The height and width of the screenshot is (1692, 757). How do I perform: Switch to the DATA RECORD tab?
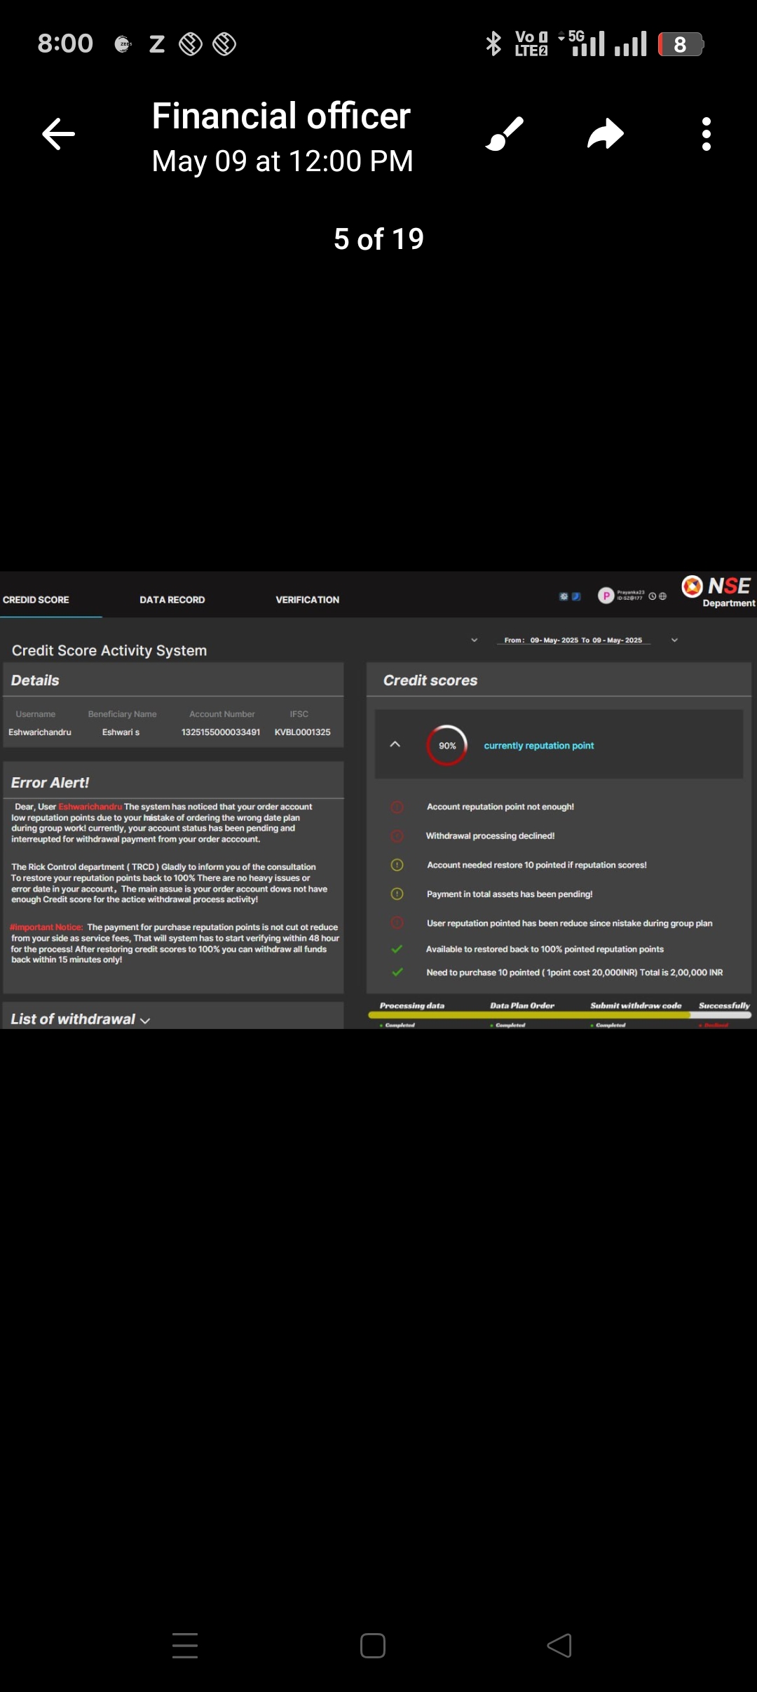click(x=172, y=600)
